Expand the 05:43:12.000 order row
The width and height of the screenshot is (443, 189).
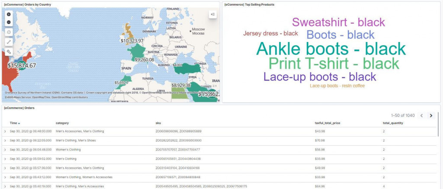click(5, 177)
